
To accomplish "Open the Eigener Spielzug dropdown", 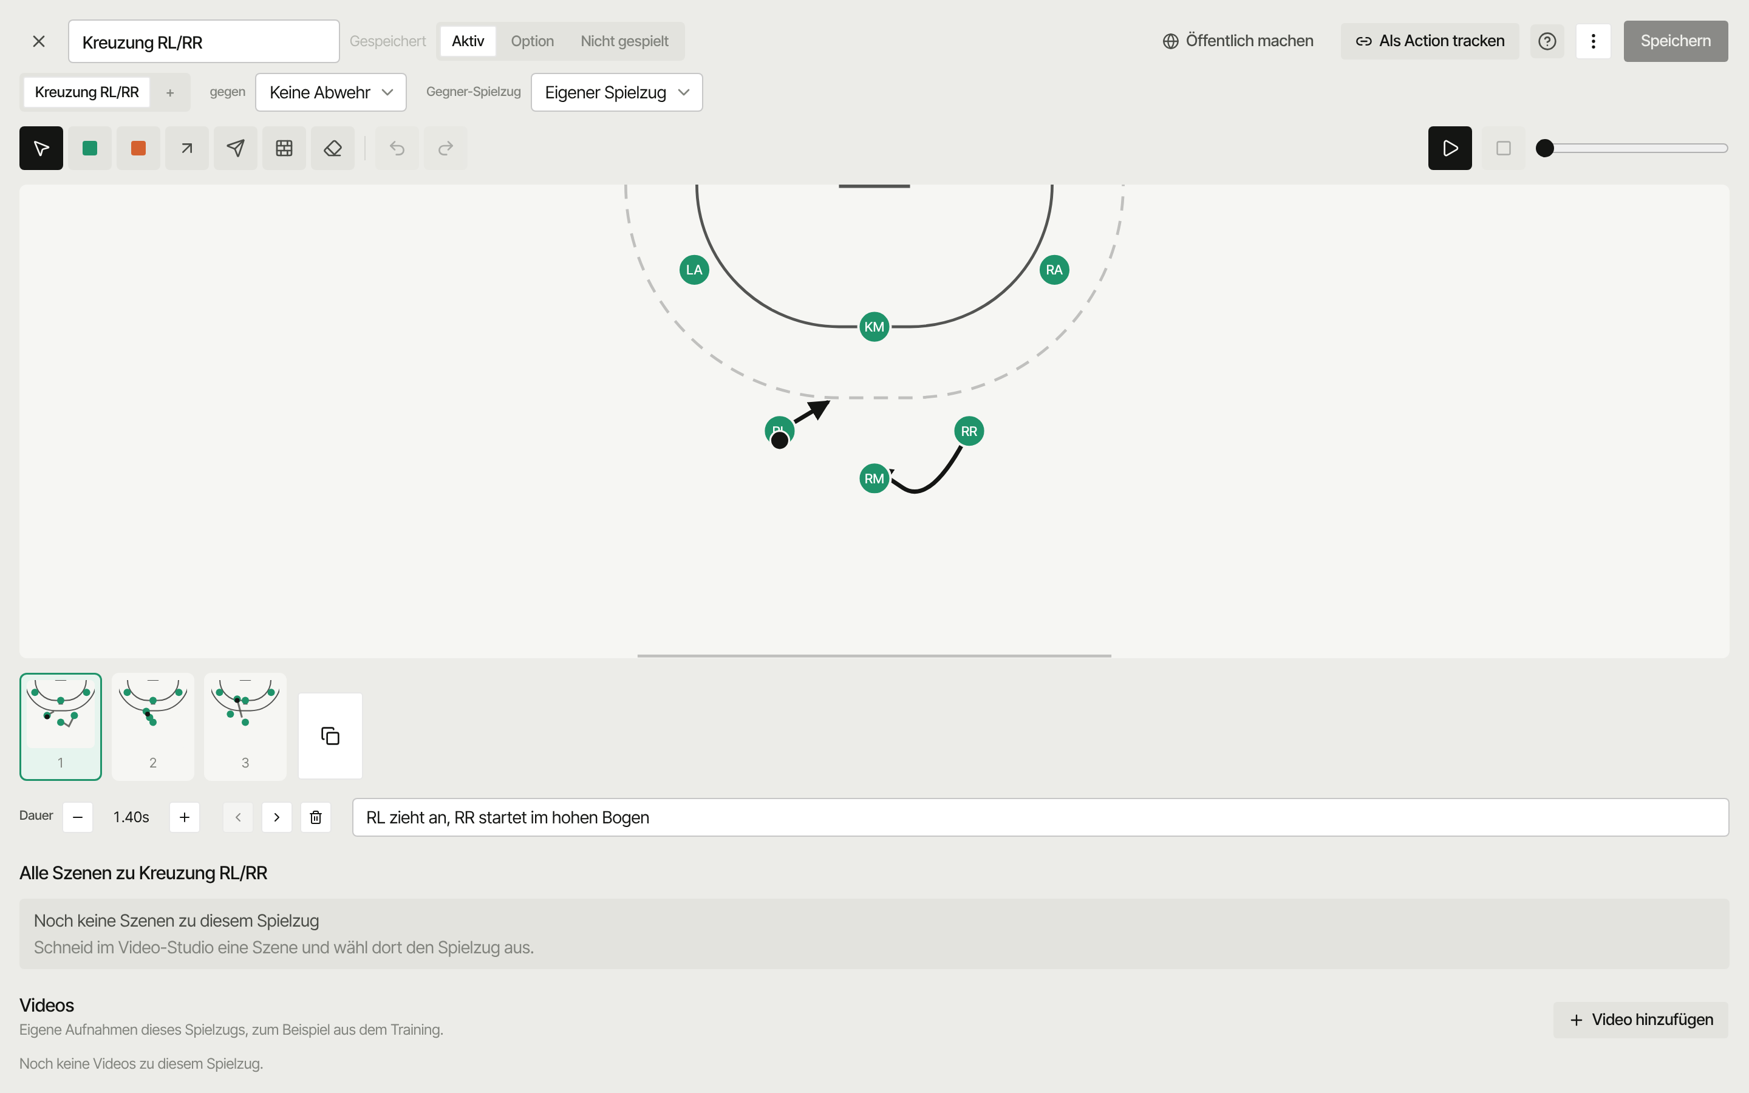I will click(x=616, y=92).
